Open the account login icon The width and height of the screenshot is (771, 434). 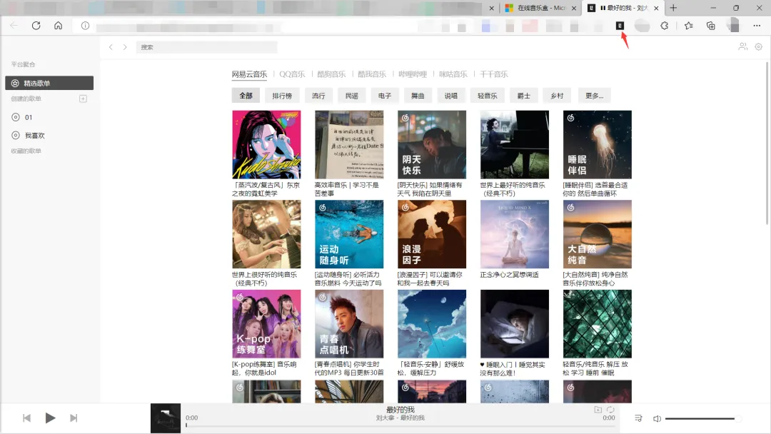(742, 46)
